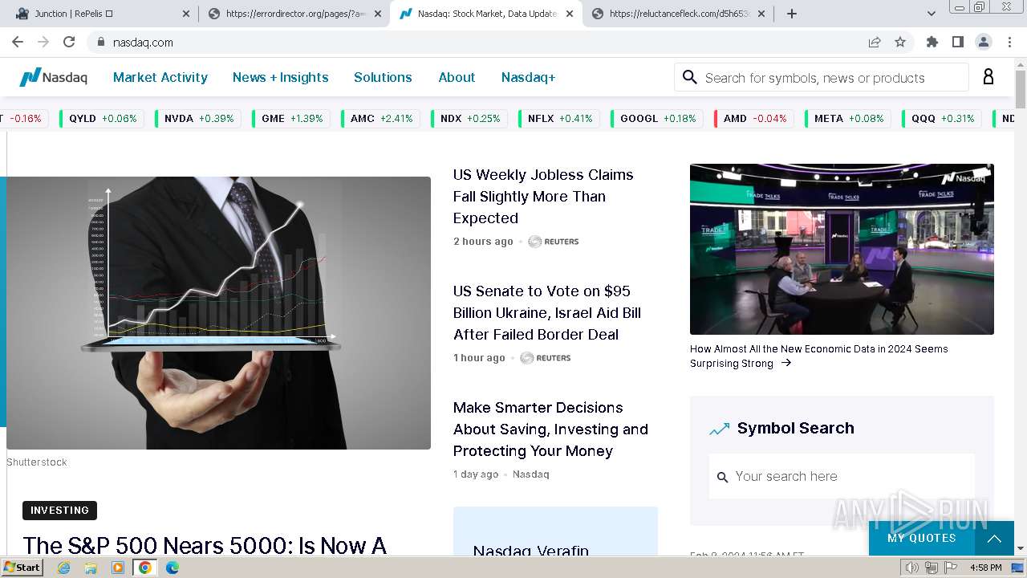Open Make Smarter Decisions About Saving article
This screenshot has width=1027, height=578.
[x=550, y=429]
